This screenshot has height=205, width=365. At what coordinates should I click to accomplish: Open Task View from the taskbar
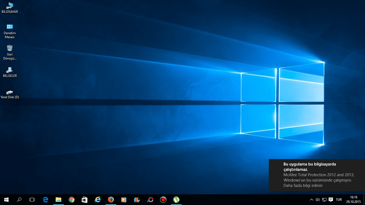click(32, 200)
